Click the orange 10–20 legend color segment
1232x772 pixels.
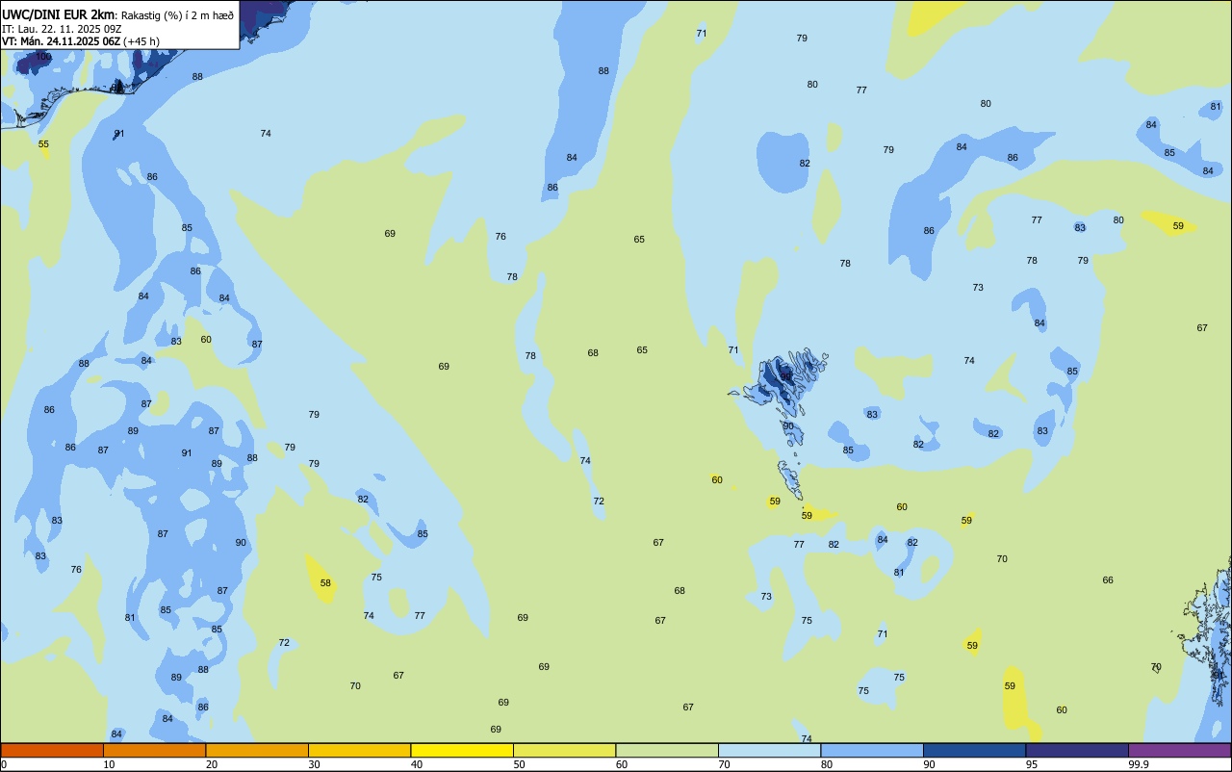(x=154, y=750)
